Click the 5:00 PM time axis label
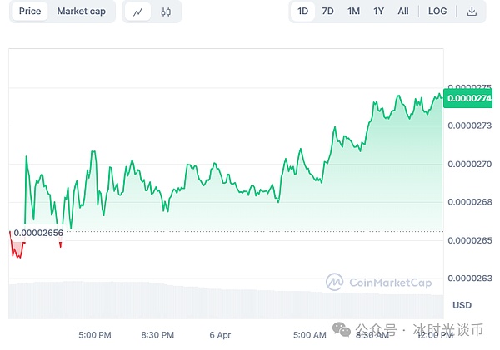This screenshot has height=350, width=500. tap(94, 335)
